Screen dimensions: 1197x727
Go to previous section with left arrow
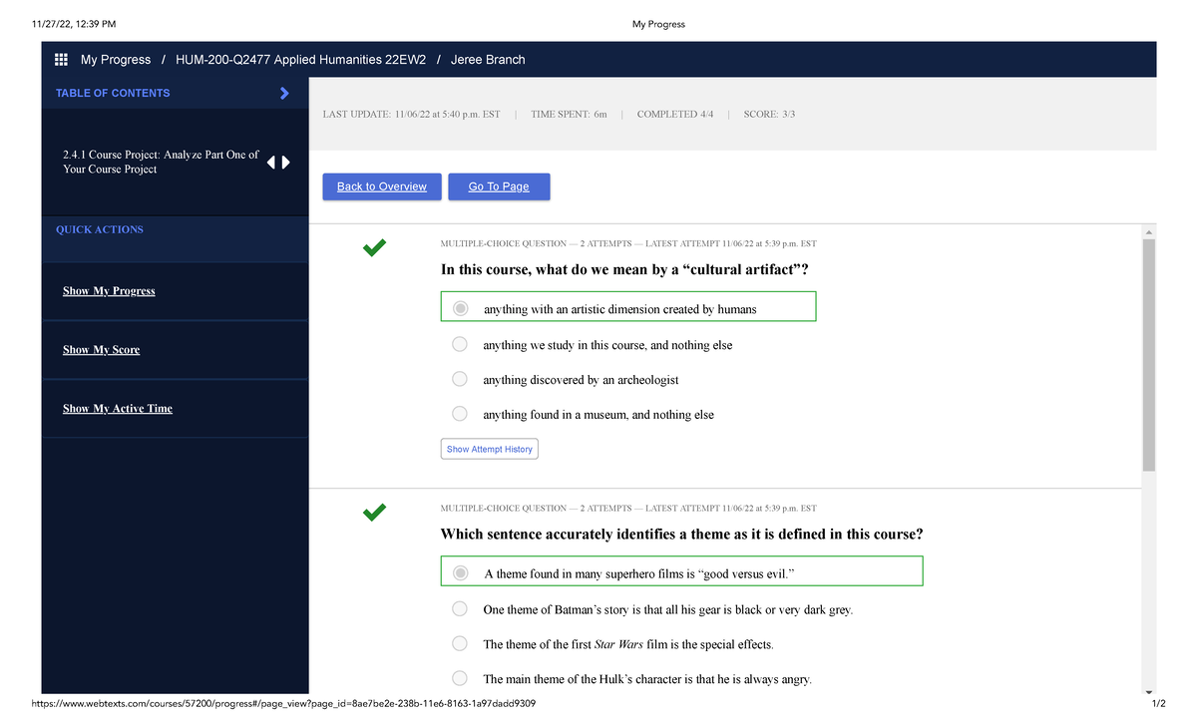coord(270,163)
